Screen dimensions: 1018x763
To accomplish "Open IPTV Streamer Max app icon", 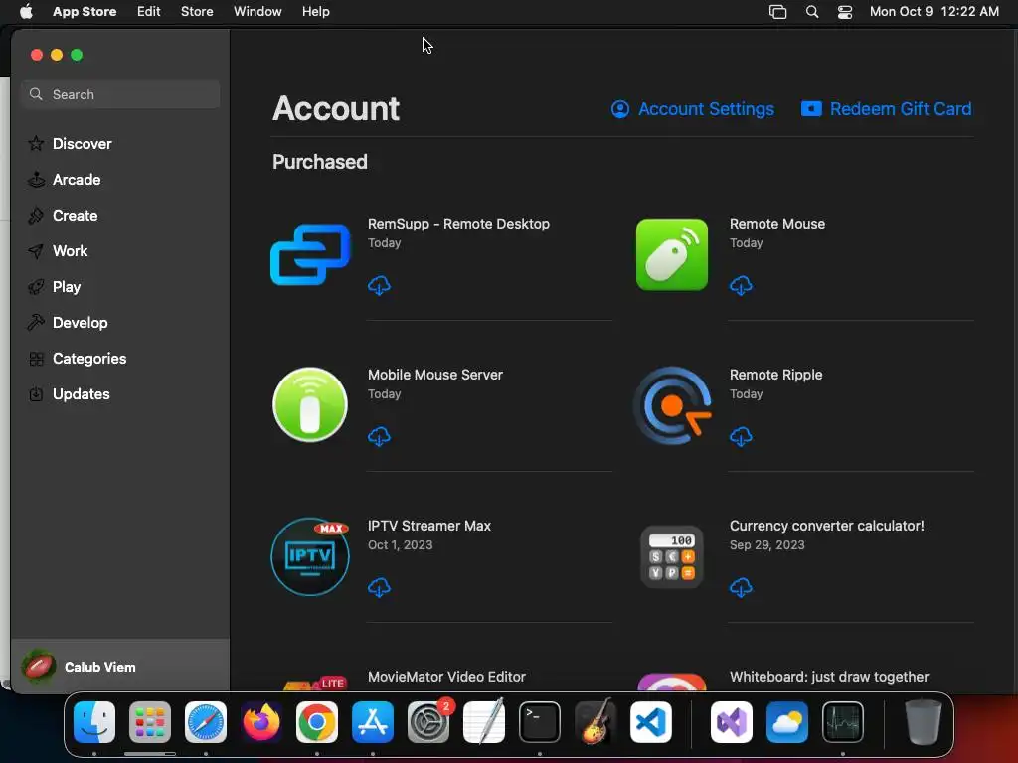I will point(310,556).
